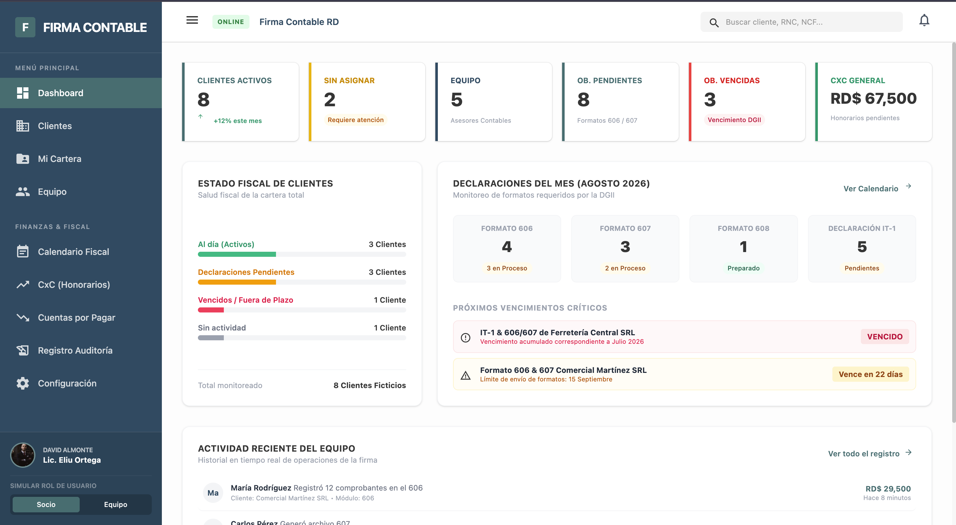Viewport: 956px width, 525px height.
Task: Click the Mi Cartera folder icon
Action: [x=23, y=159]
